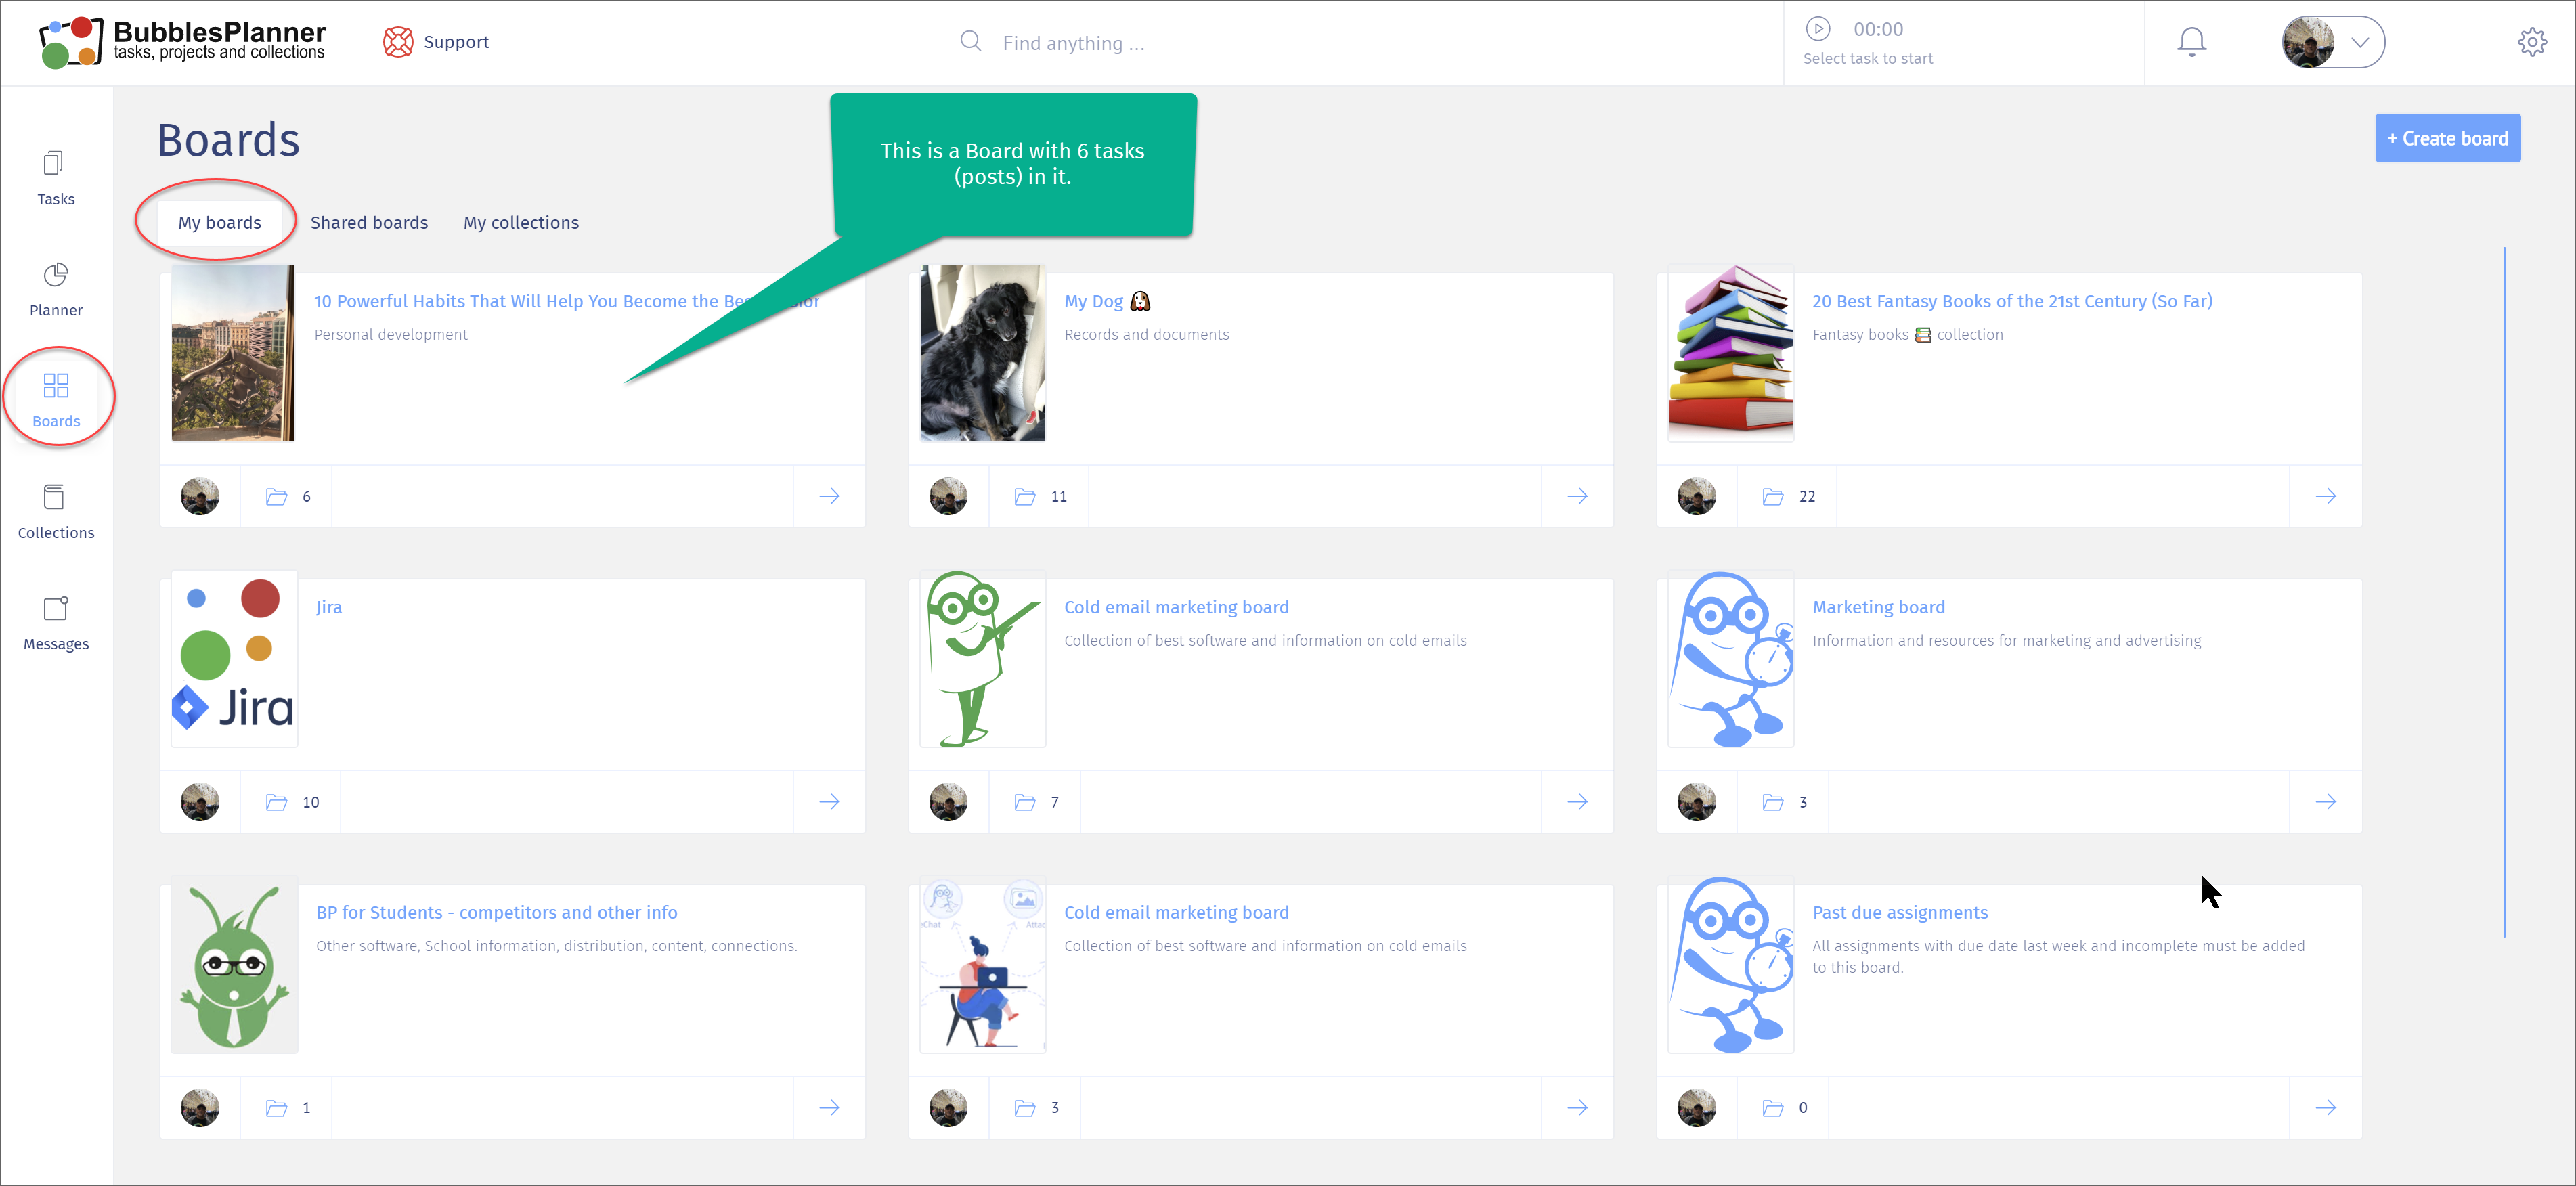Click the folder icon on Past due assignments board

[1772, 1107]
